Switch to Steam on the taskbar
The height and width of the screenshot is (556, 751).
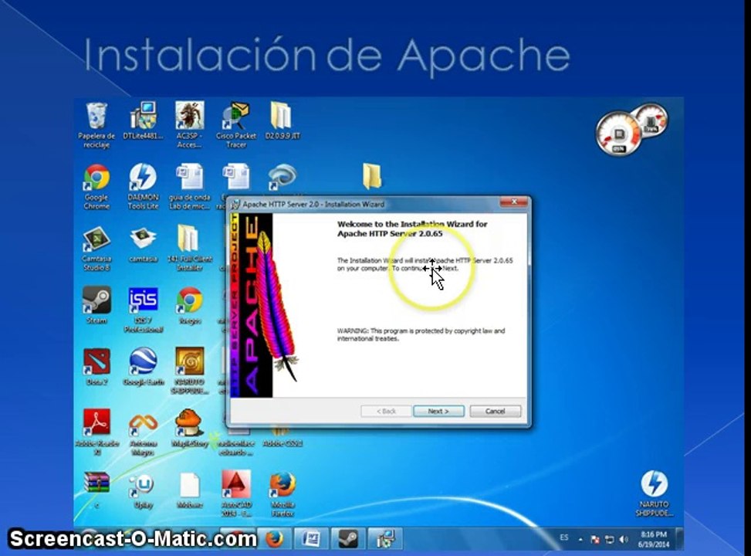pos(348,539)
